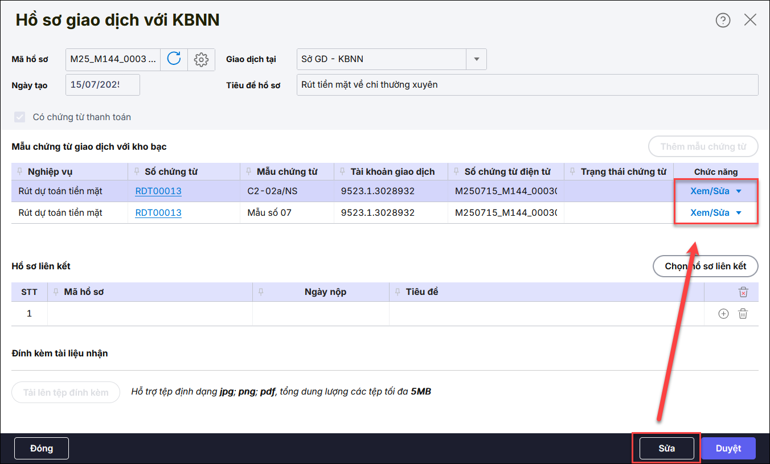
Task: Click the Ngày nộp column header
Action: [325, 292]
